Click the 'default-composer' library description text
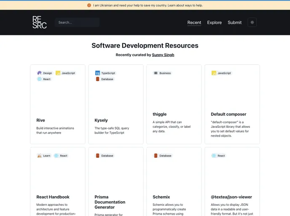Screen dimensions: 290x216 [x=230, y=129]
